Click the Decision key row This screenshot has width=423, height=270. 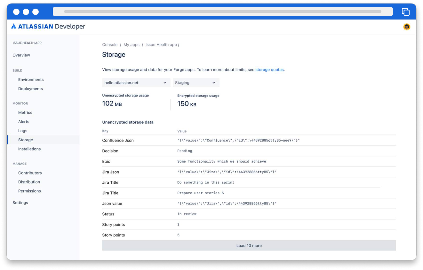[x=249, y=151]
